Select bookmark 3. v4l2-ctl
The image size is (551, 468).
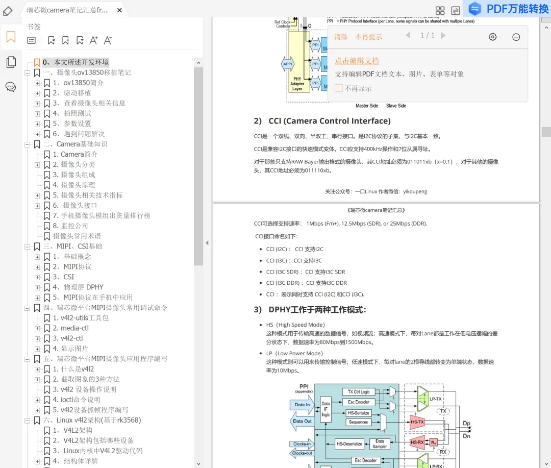point(68,338)
